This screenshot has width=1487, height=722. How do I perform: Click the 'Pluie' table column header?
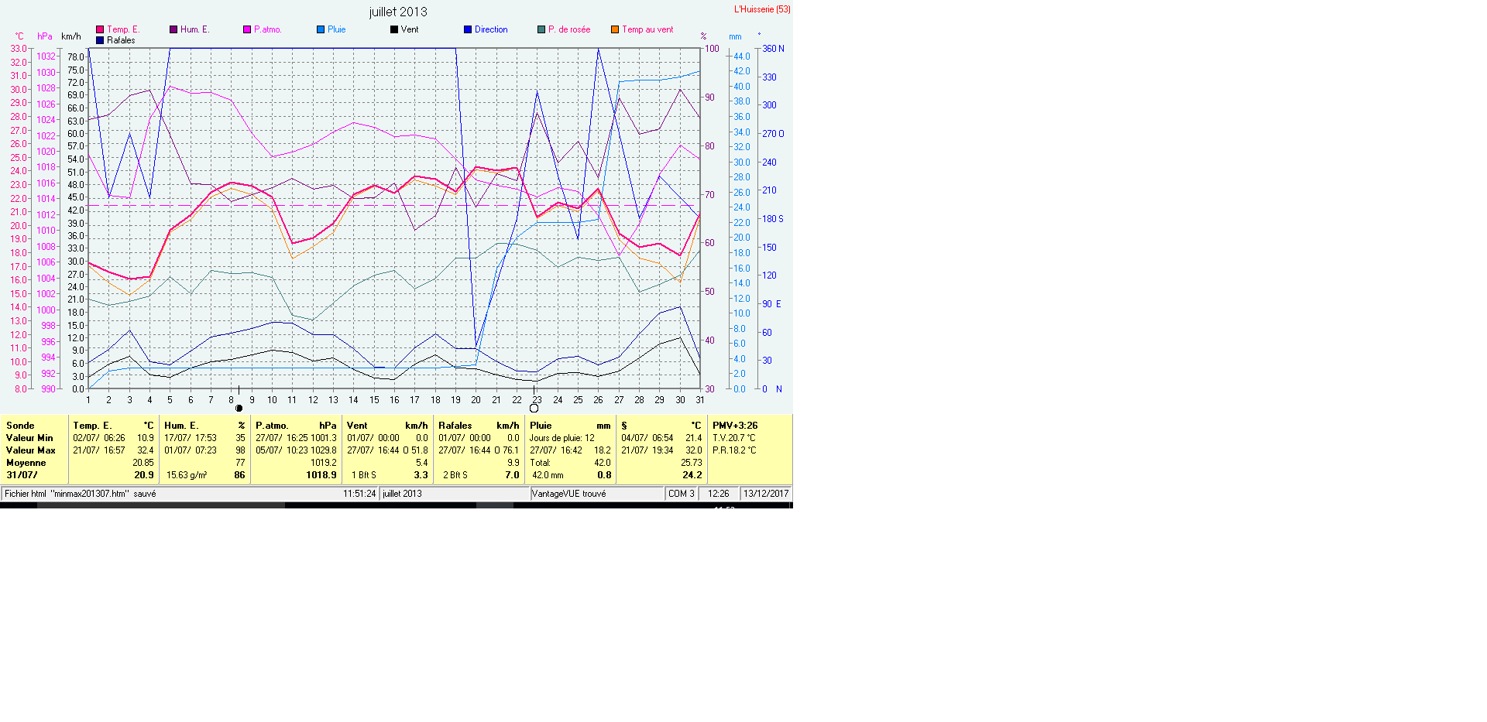pyautogui.click(x=541, y=426)
